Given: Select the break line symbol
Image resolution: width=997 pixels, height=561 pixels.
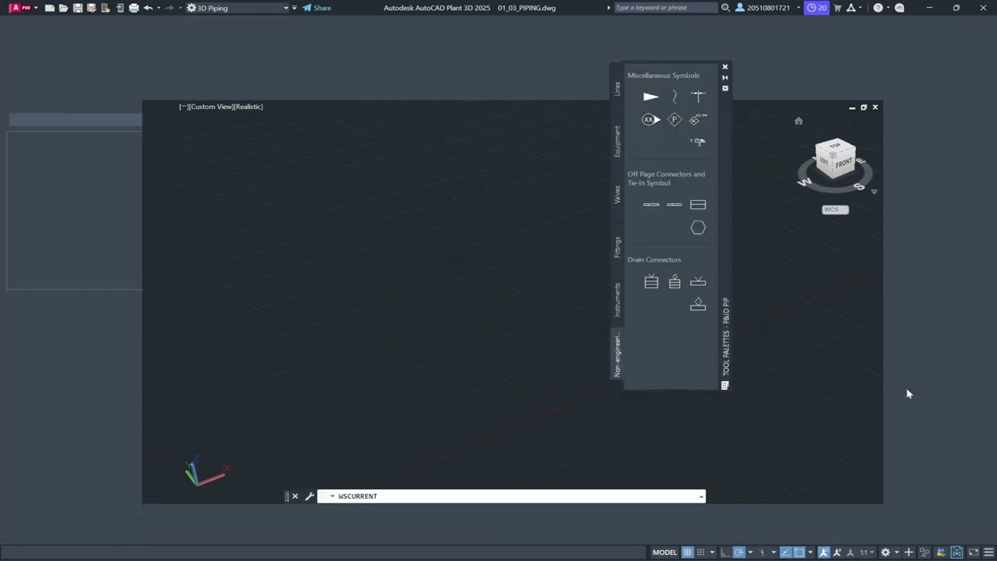Looking at the screenshot, I should click(x=675, y=97).
